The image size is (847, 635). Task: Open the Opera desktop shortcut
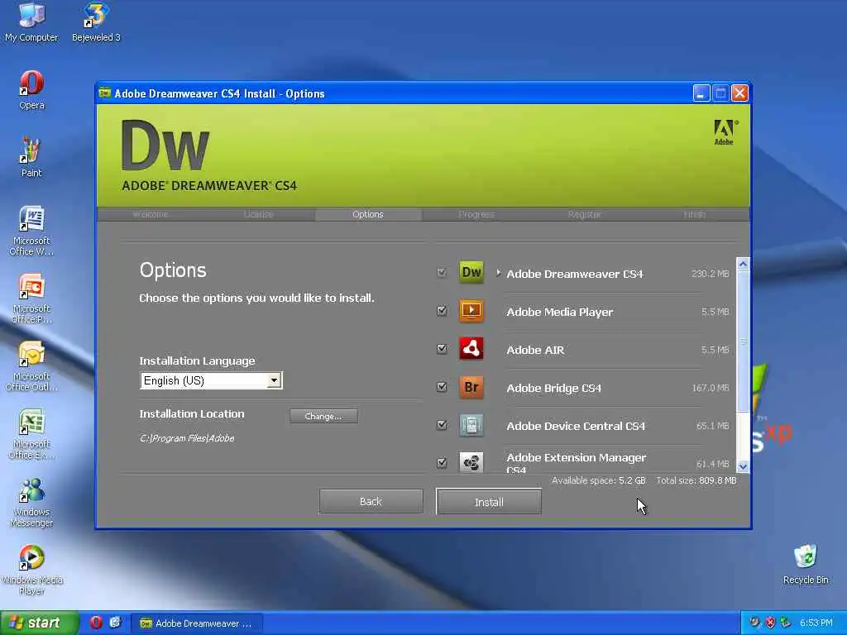click(x=31, y=89)
